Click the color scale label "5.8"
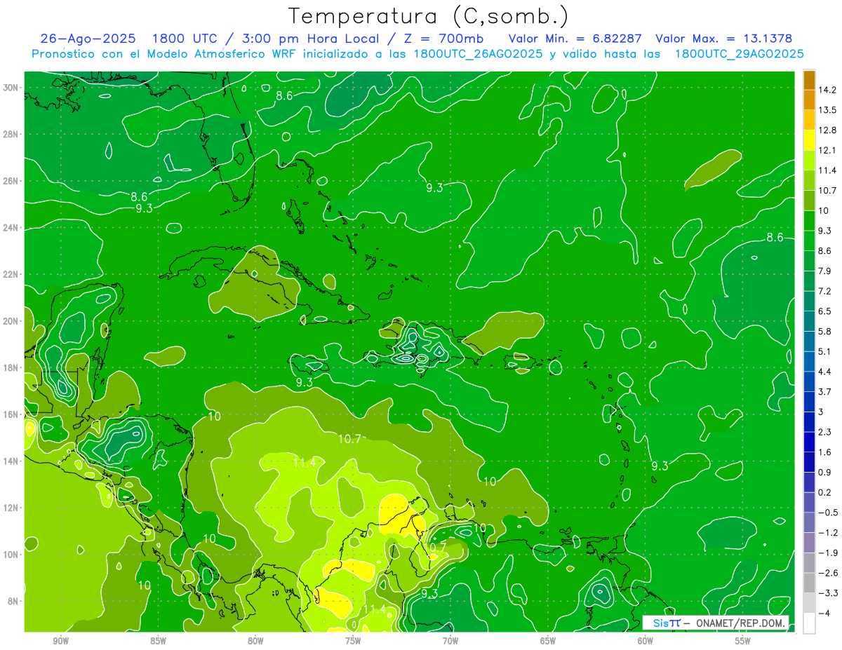 pos(825,331)
